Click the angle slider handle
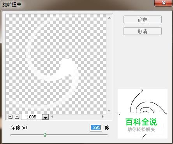 pyautogui.click(x=45, y=135)
